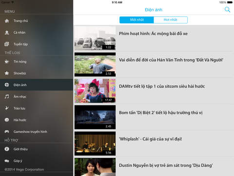The width and height of the screenshot is (234, 176).
Task: Open Dịu Dàng video thumbnail
Action: (95, 167)
